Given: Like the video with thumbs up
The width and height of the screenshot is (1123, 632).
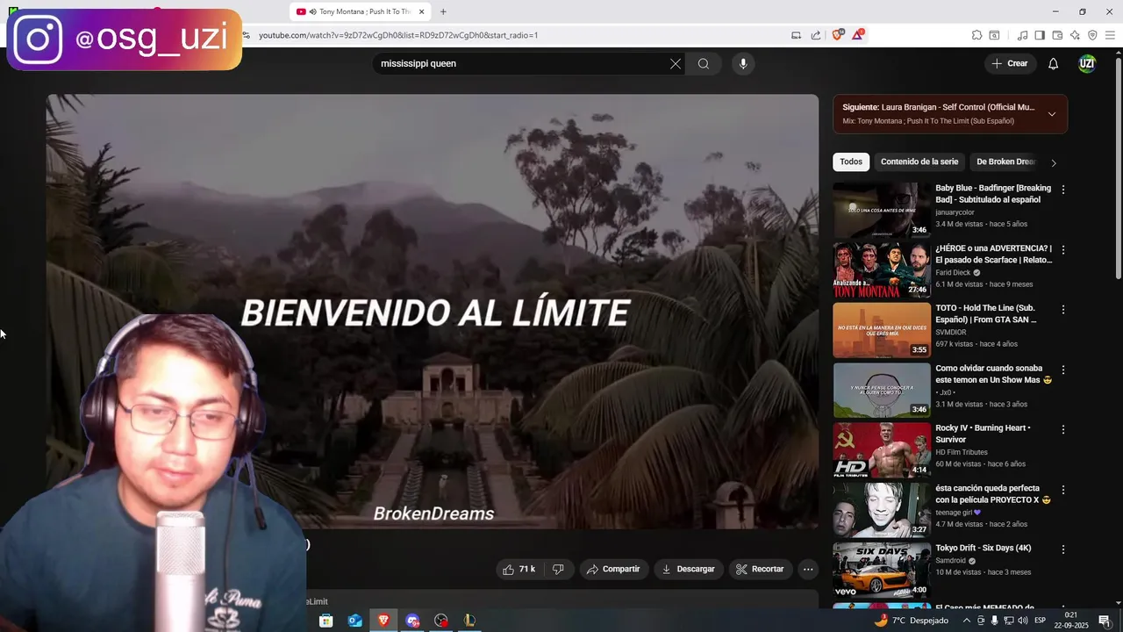Looking at the screenshot, I should (519, 569).
